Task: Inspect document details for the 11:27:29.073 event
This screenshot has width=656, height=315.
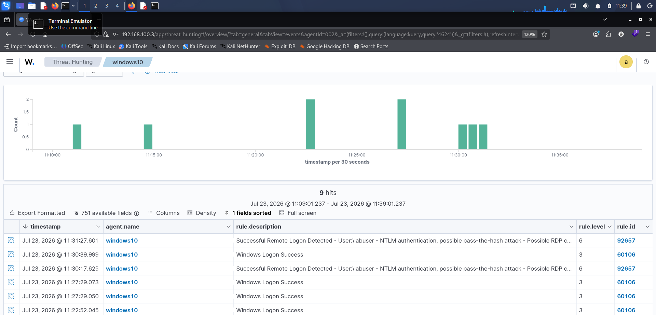Action: 11,282
